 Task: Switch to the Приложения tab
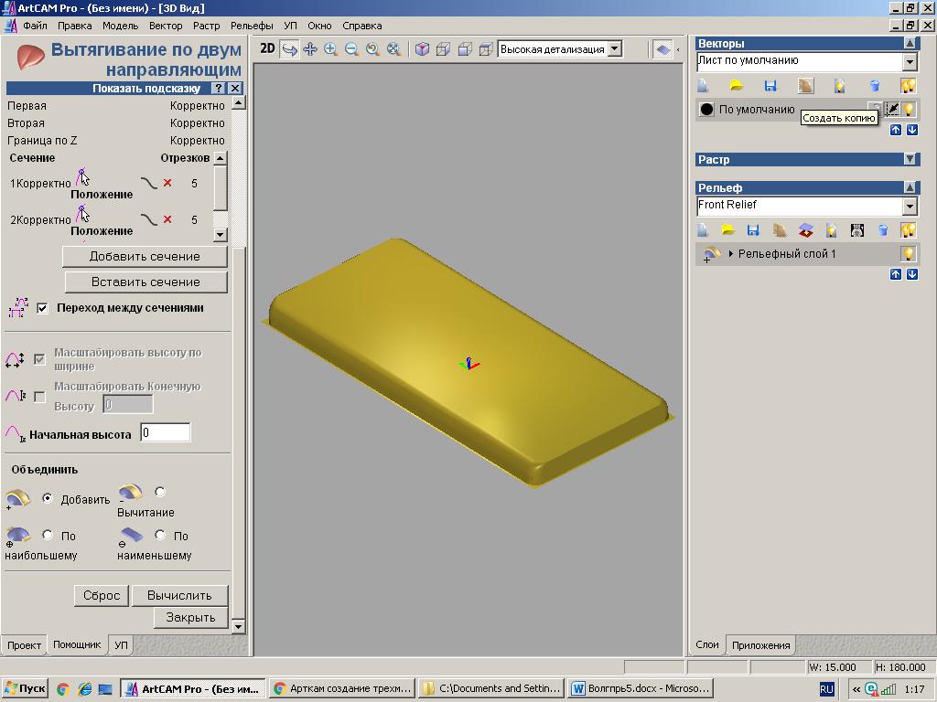pos(760,645)
